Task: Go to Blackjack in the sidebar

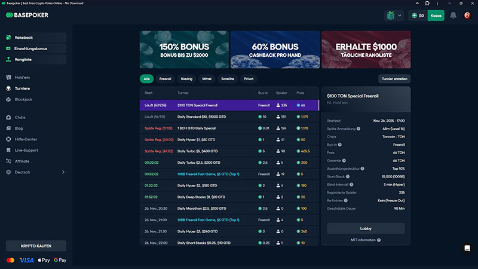Action: point(23,99)
